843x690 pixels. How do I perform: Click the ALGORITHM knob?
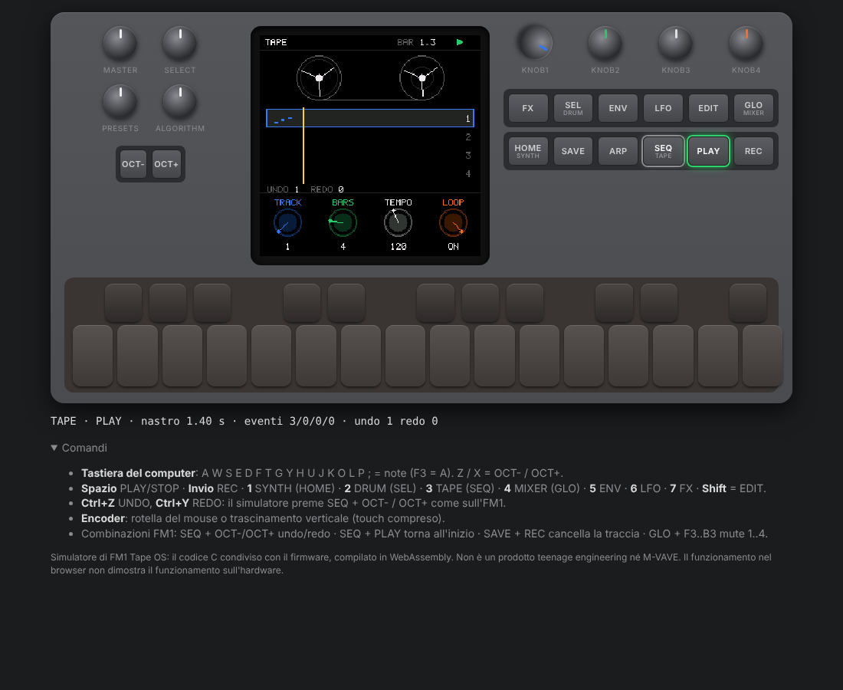(x=180, y=101)
